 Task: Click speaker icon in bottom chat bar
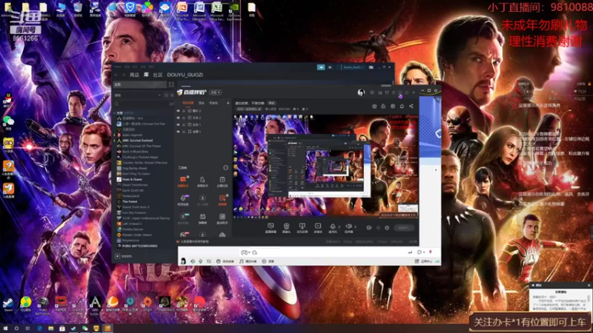pyautogui.click(x=193, y=261)
